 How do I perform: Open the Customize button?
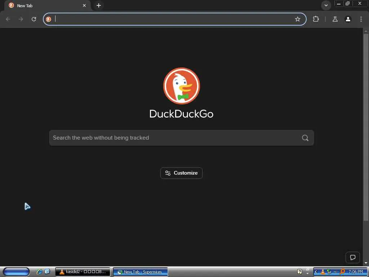coord(182,173)
